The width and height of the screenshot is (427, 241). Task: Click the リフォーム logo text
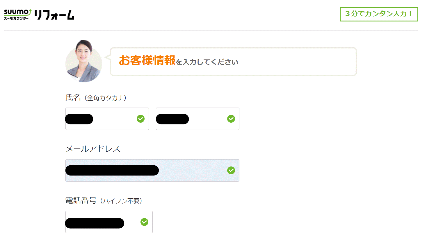54,15
